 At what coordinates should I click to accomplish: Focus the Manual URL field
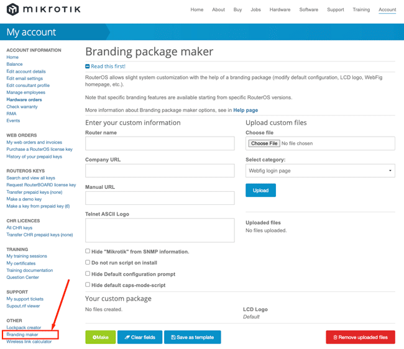[160, 198]
